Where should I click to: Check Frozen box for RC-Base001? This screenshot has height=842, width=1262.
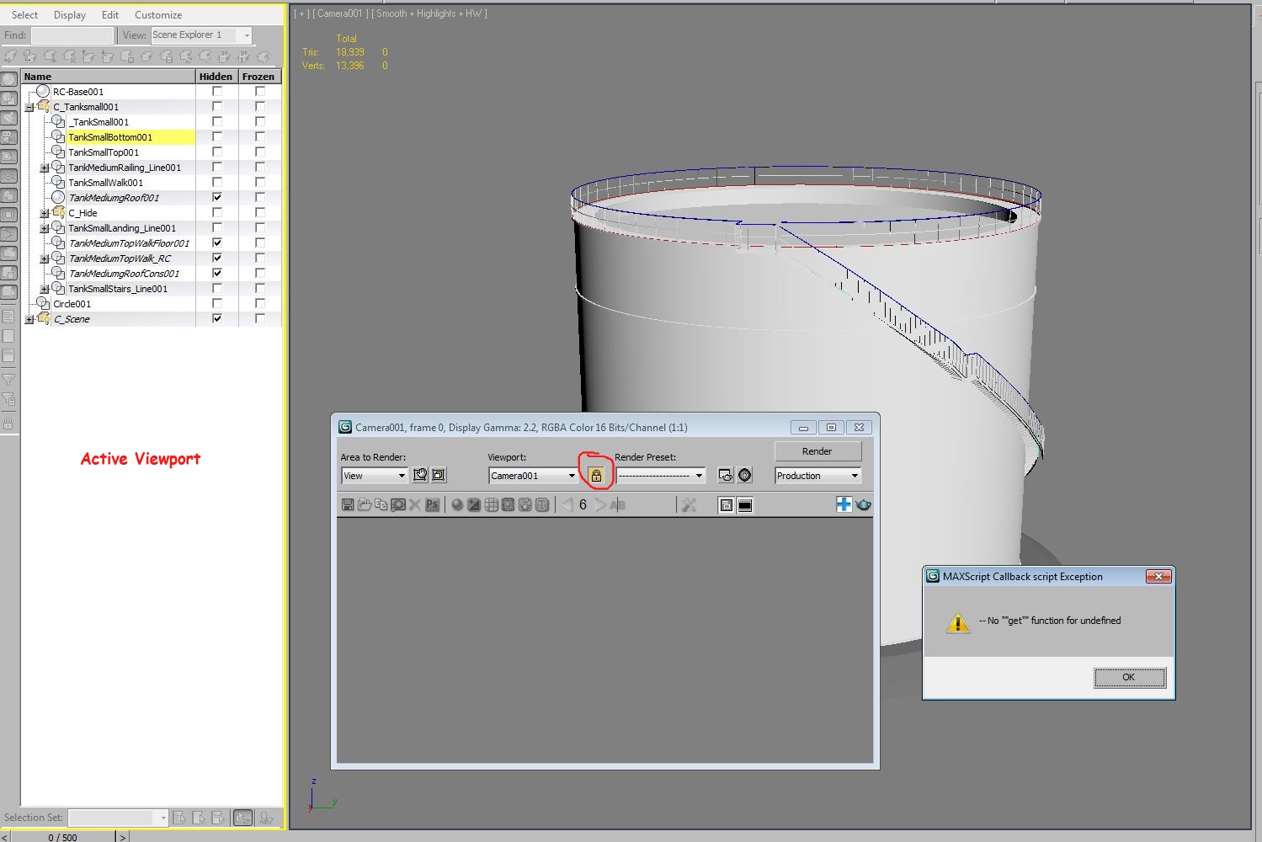click(260, 92)
